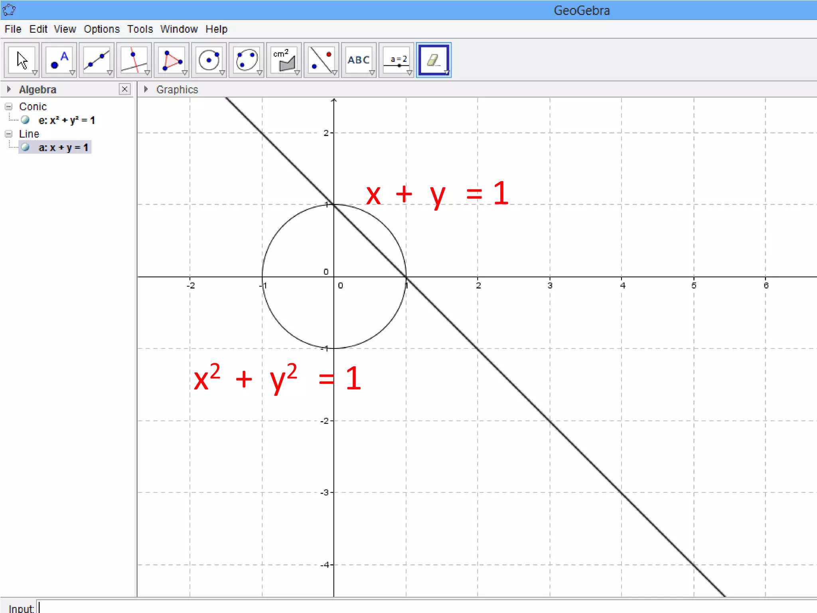This screenshot has width=817, height=613.
Task: Collapse the Line tree group
Action: pos(8,134)
